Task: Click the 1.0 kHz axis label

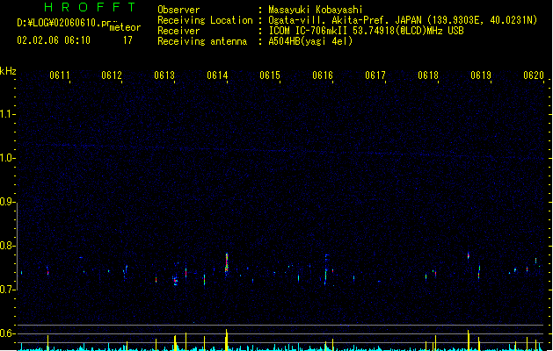Action: 7,158
